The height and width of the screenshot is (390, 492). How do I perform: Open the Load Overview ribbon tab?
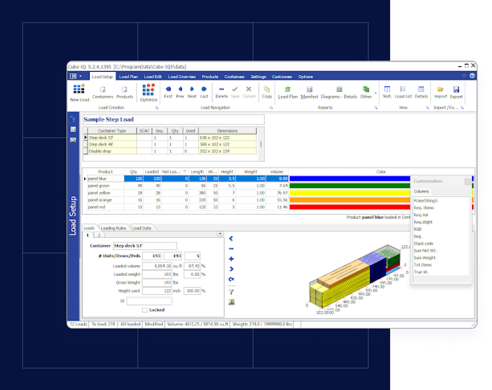point(182,77)
